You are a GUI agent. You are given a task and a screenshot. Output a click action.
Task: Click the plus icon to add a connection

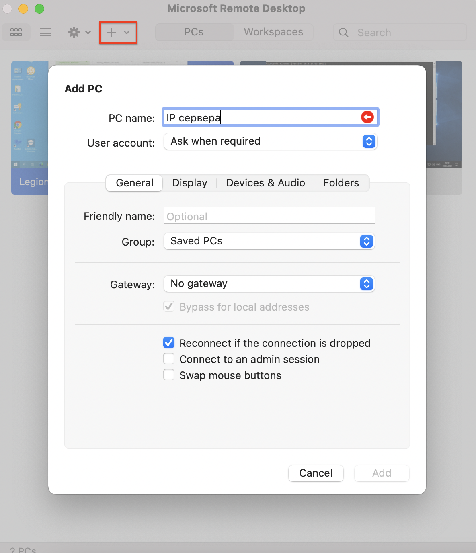point(111,32)
